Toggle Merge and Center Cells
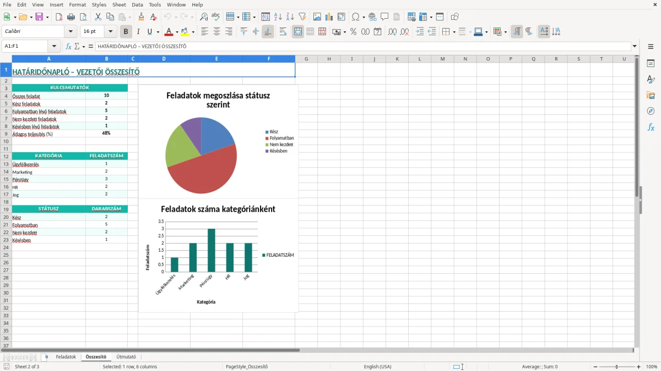The width and height of the screenshot is (661, 371). coord(298,32)
